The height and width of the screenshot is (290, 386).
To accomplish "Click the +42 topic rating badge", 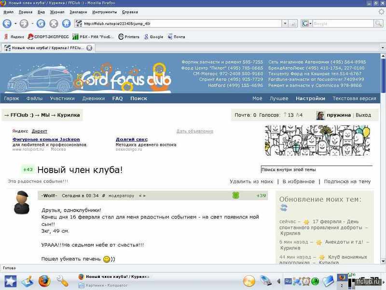I will pos(28,170).
